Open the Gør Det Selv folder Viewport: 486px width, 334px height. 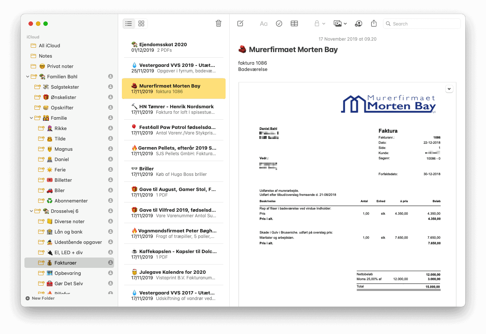[69, 283]
